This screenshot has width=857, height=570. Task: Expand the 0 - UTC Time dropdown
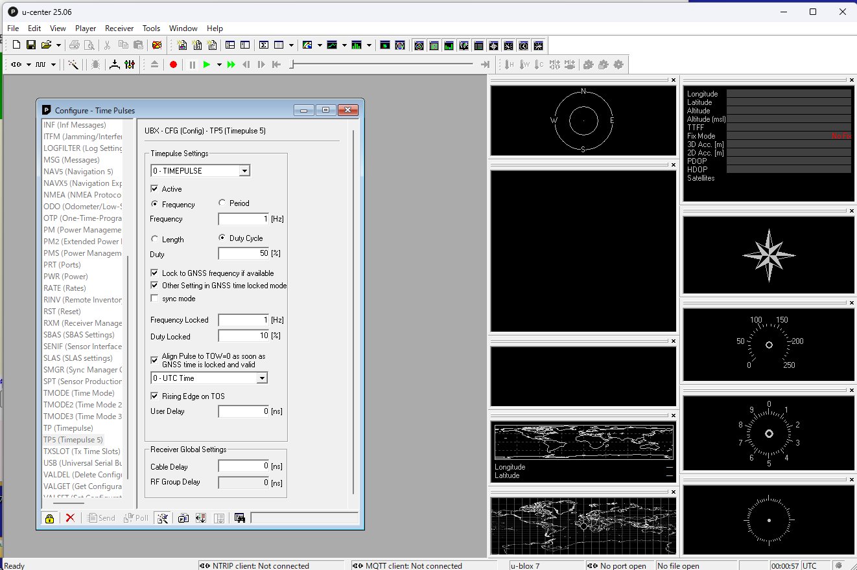262,378
